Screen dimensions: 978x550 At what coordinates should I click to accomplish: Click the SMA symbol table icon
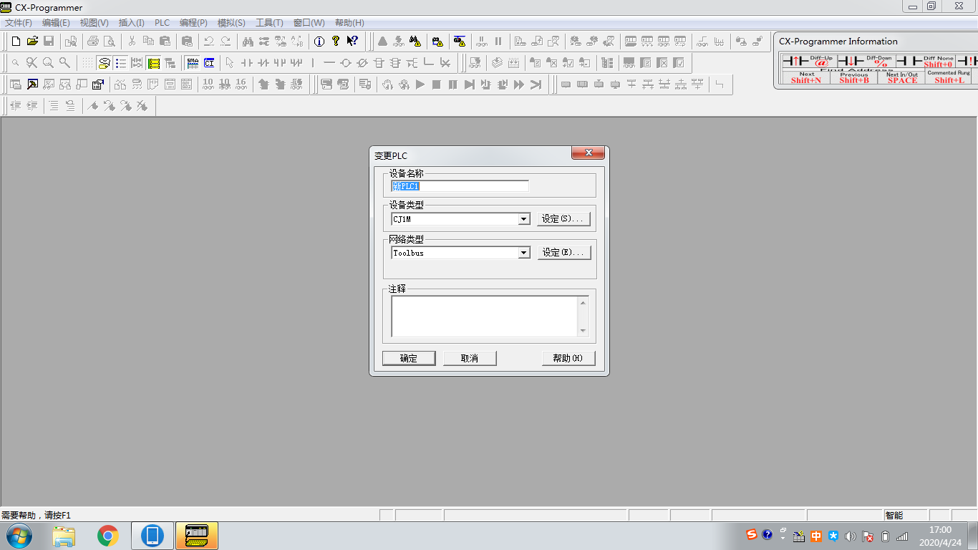click(x=192, y=63)
